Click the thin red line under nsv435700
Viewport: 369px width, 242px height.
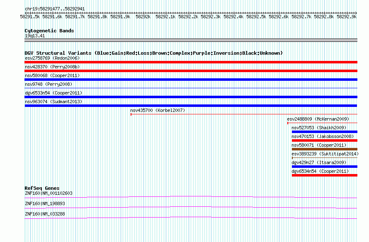[x=244, y=114]
